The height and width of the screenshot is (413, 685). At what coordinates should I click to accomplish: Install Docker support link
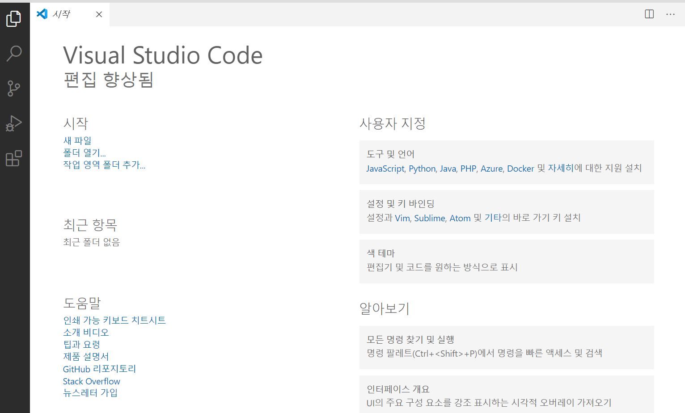(x=520, y=169)
